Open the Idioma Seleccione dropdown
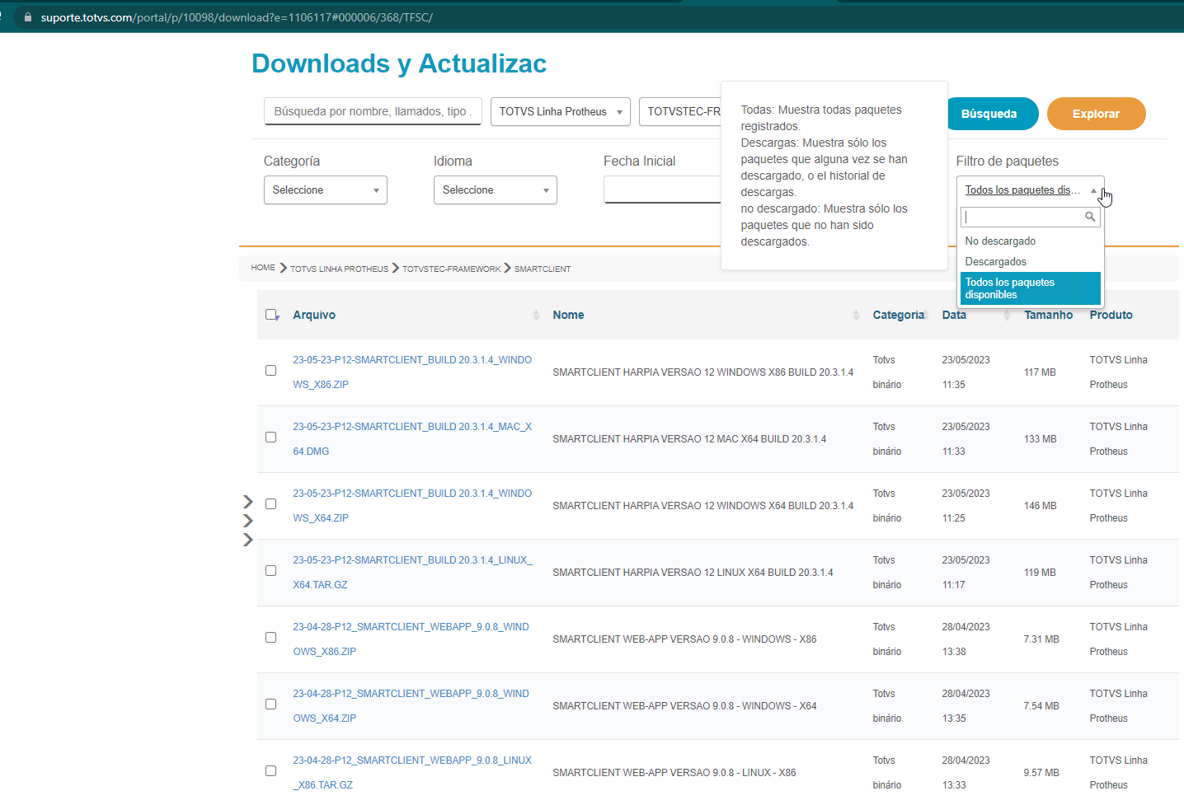Image resolution: width=1184 pixels, height=805 pixels. [495, 190]
